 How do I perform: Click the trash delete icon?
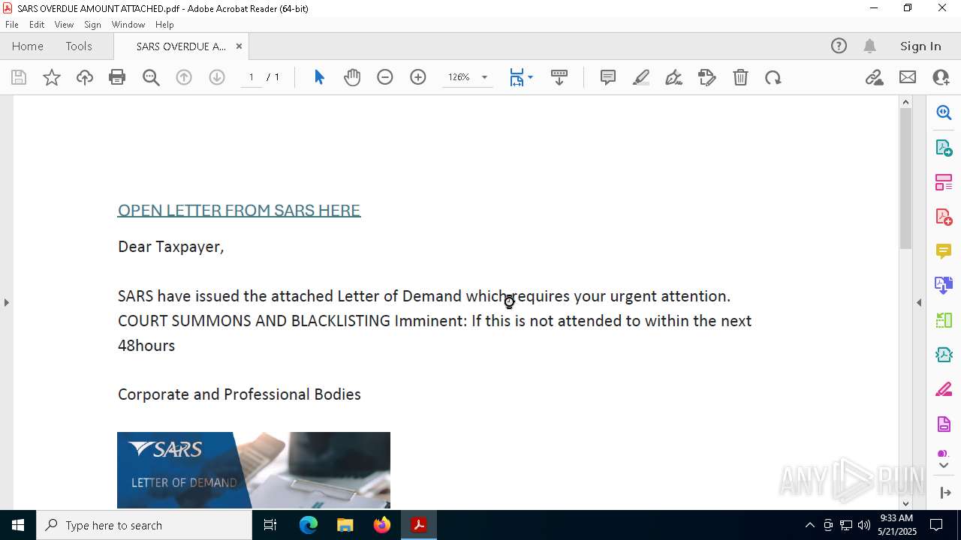(740, 77)
